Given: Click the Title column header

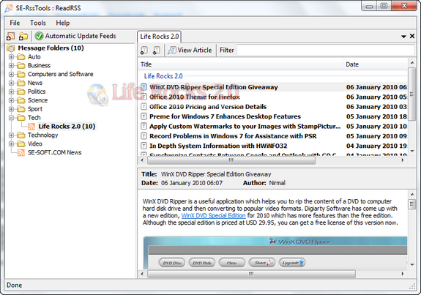Looking at the screenshot, I should (x=240, y=64).
